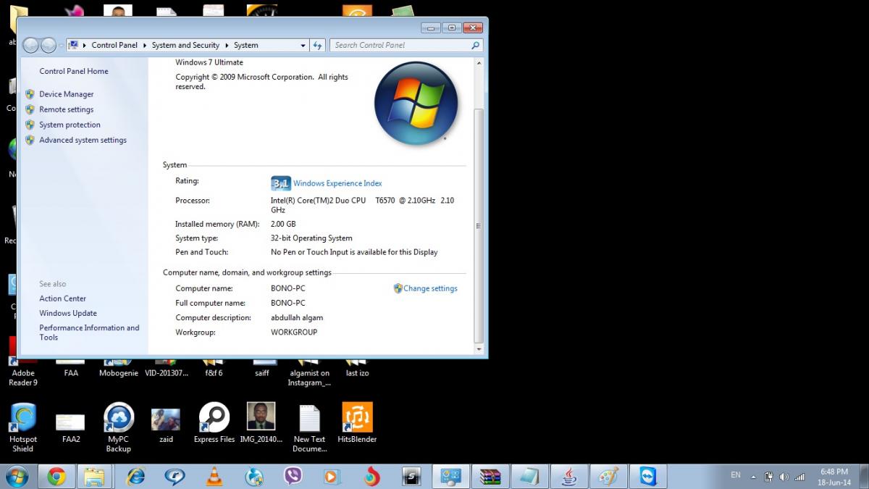Viewport: 869px width, 489px height.
Task: Click the refresh button beside address bar
Action: [317, 45]
